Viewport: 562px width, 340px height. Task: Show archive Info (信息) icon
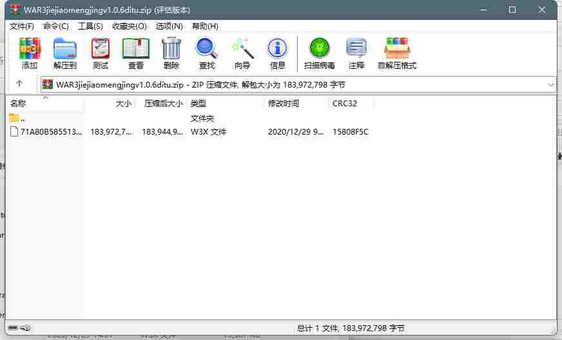coord(277,53)
